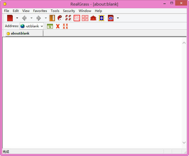Click the four red tiles icon
The width and height of the screenshot is (189, 156).
(x=85, y=18)
